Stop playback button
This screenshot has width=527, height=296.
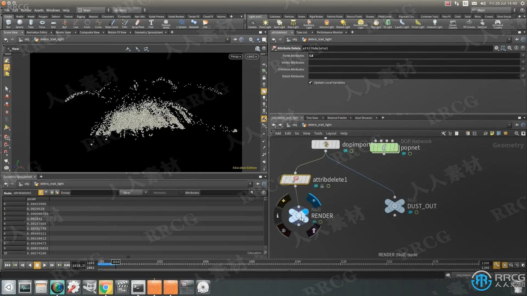click(37, 265)
